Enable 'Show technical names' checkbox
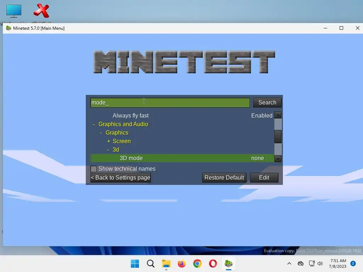This screenshot has width=363, height=272. point(94,169)
